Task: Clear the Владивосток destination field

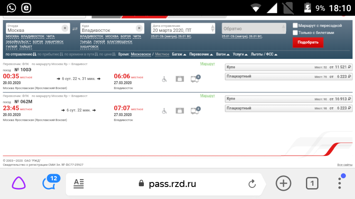Action: click(140, 28)
